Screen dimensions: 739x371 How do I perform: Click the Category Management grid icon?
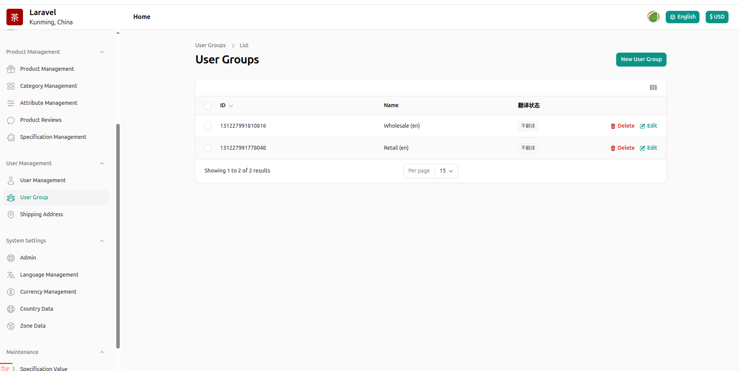pos(11,86)
